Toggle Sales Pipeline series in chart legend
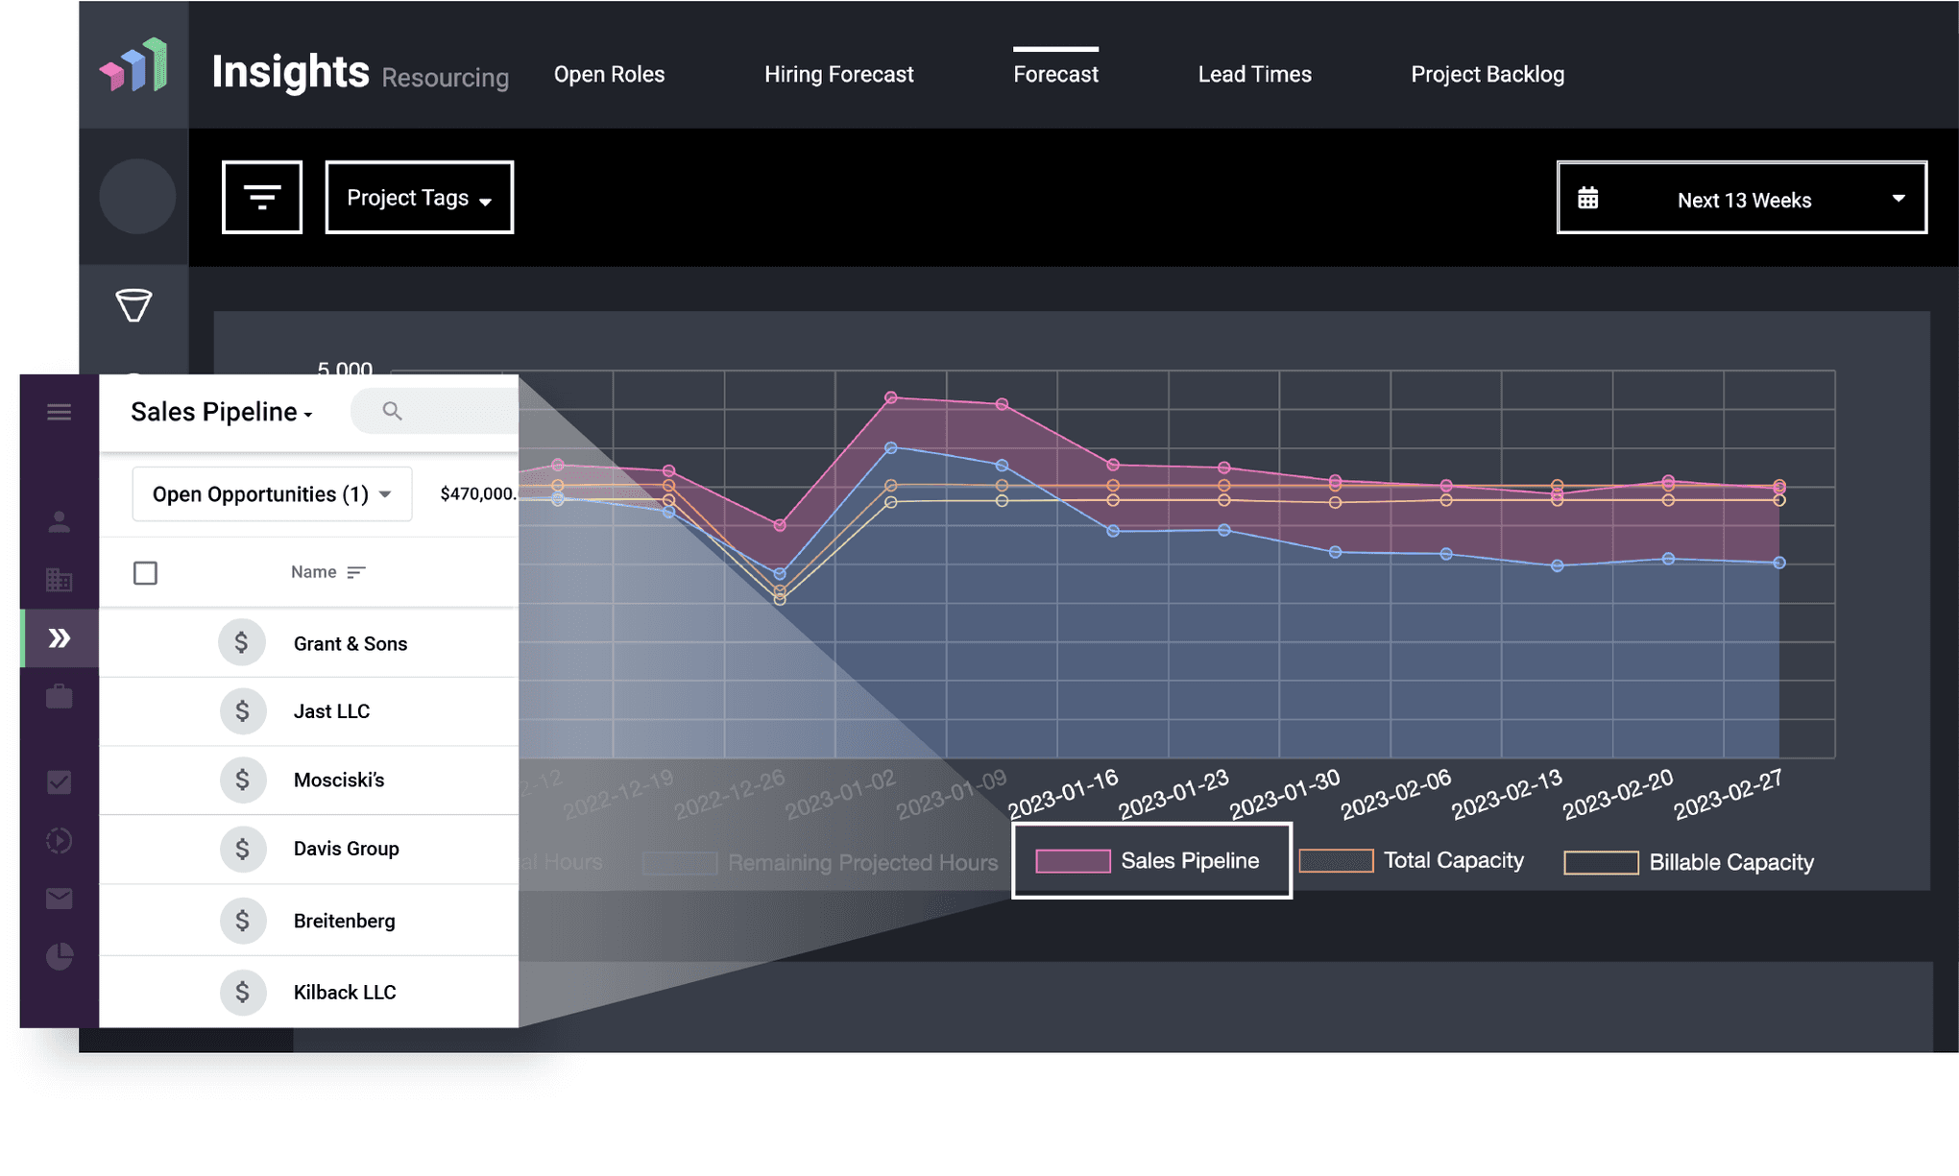The image size is (1959, 1176). (1150, 861)
